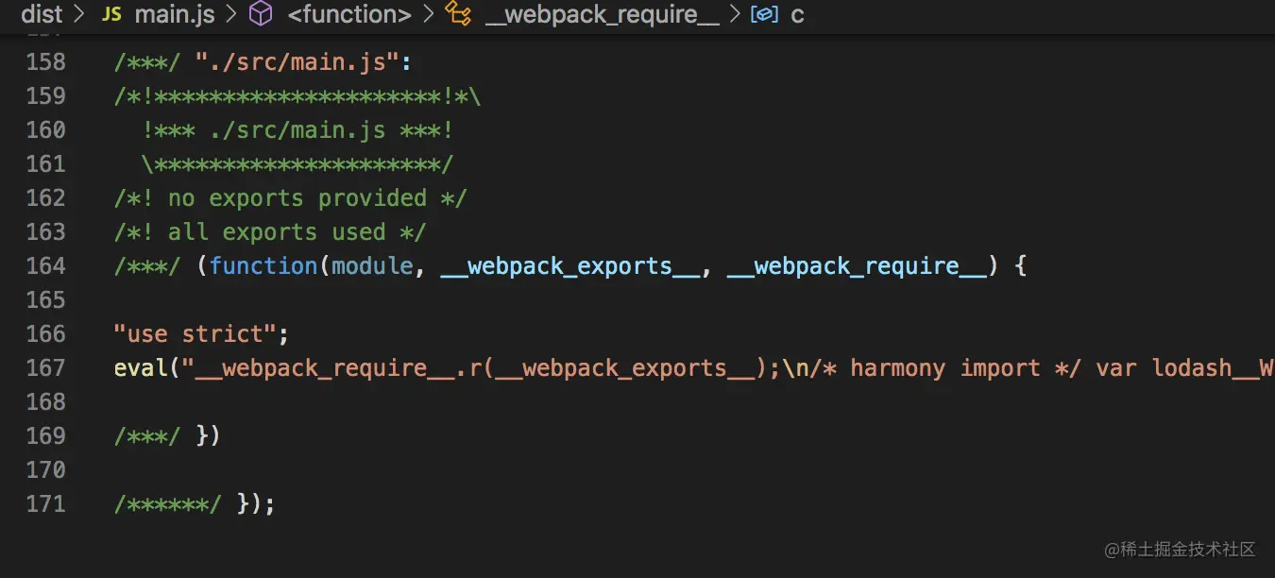
Task: Select the c breadcrumb item
Action: point(797,14)
